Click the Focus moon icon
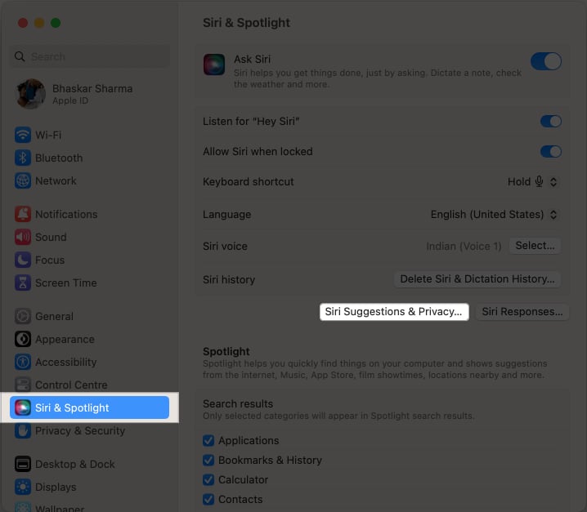The height and width of the screenshot is (512, 587). 23,260
